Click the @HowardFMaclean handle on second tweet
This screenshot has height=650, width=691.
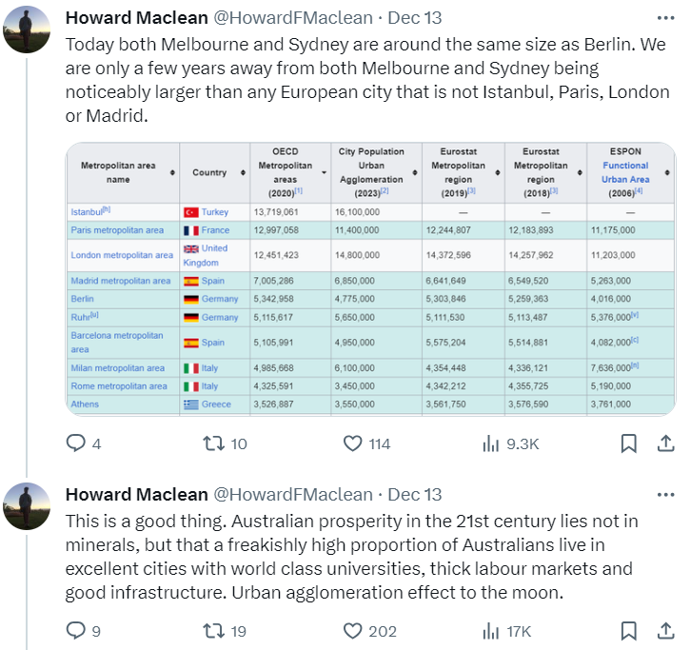[x=293, y=494]
